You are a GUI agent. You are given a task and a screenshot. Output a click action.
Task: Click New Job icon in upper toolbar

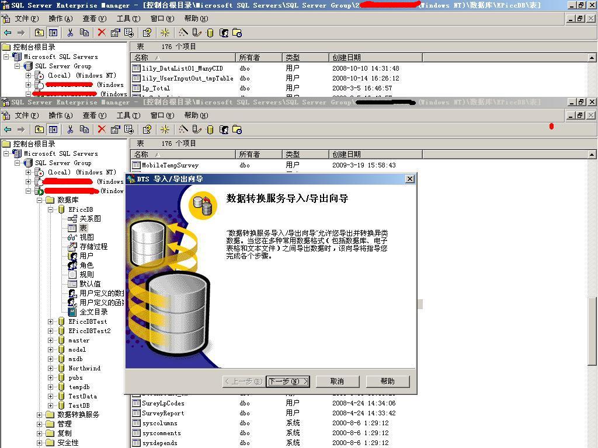237,33
